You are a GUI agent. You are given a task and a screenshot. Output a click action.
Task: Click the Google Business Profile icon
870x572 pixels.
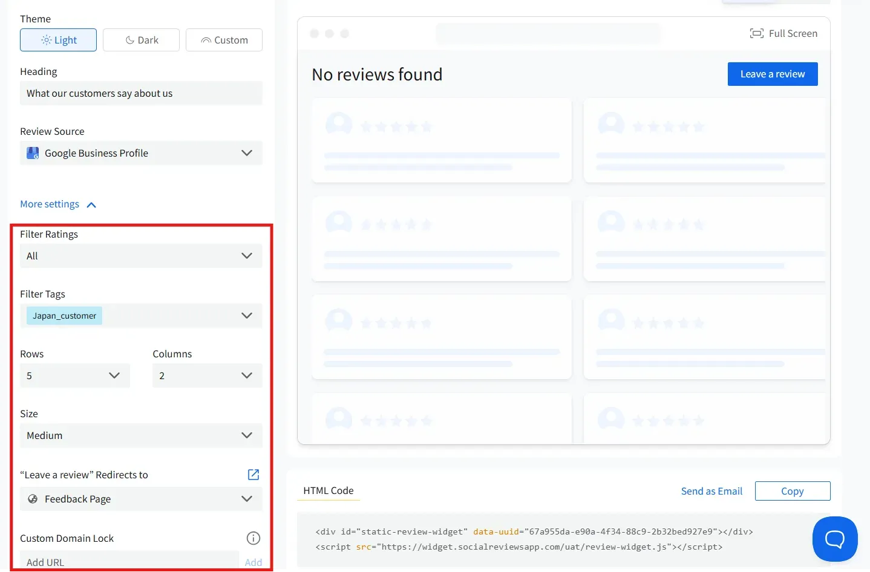pos(33,154)
